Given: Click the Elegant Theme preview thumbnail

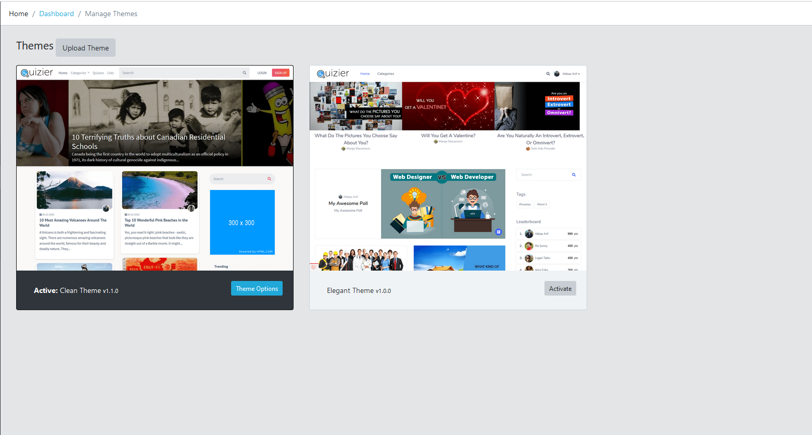Looking at the screenshot, I should (448, 168).
